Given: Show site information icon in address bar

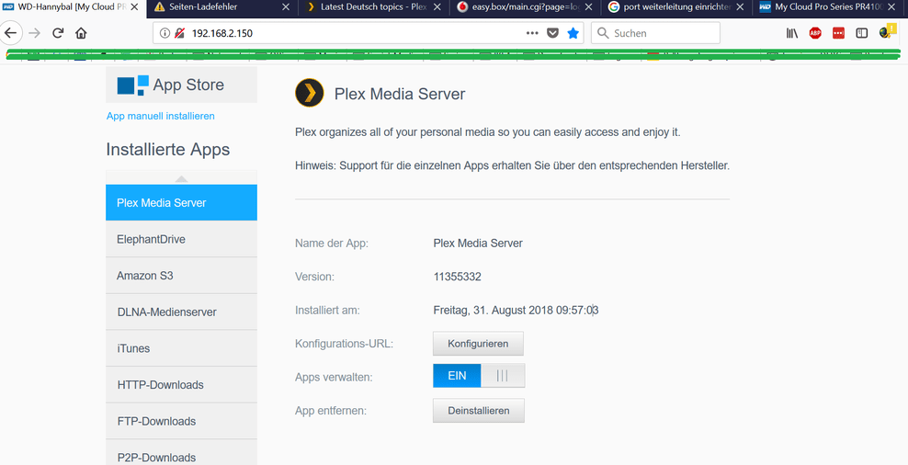Looking at the screenshot, I should coord(165,33).
